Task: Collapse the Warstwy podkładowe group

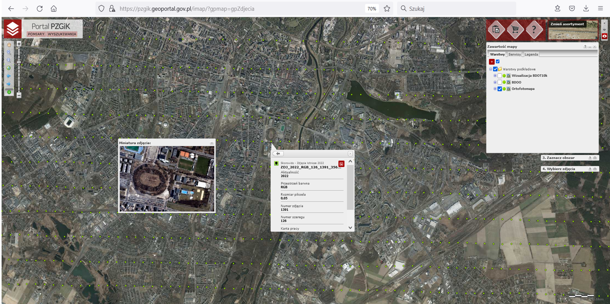Action: pos(491,69)
